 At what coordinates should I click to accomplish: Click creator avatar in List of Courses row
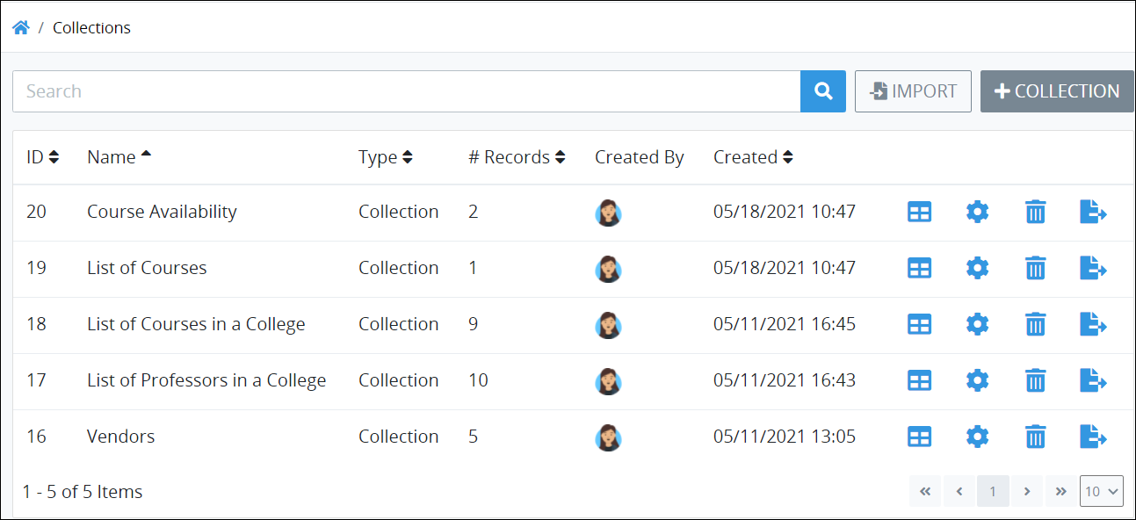pos(608,269)
